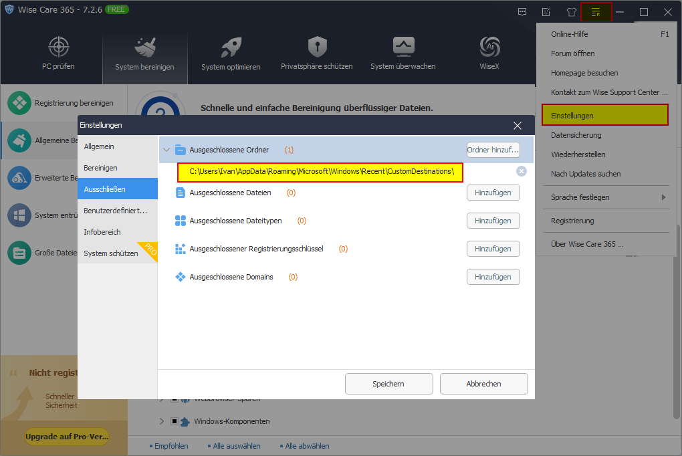
Task: Choose Wiederherstellen menu entry
Action: click(606, 154)
